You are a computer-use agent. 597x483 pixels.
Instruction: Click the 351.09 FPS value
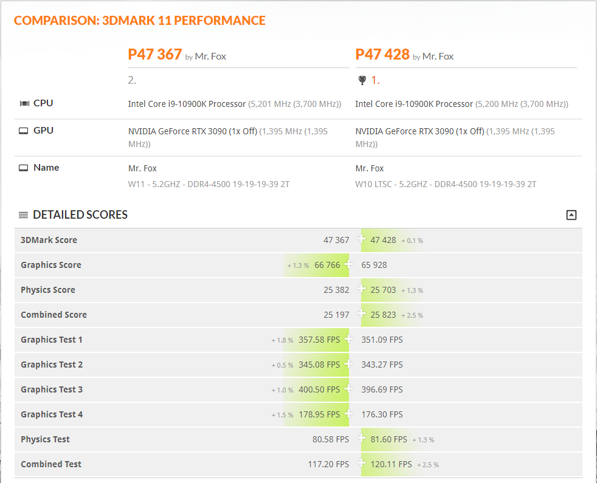pos(382,340)
